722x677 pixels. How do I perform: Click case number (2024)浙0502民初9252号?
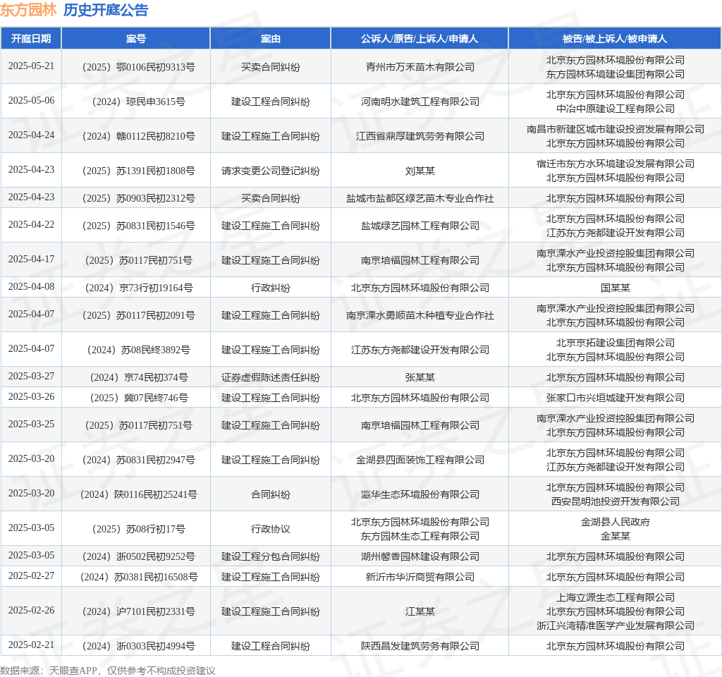[139, 557]
